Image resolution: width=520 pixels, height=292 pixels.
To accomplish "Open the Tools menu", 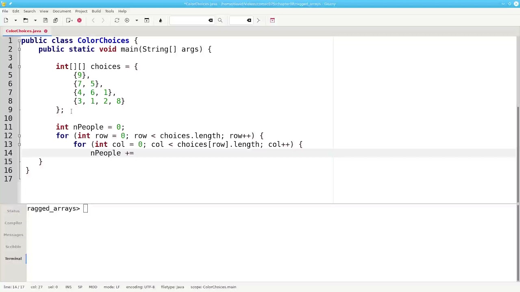I will (x=109, y=11).
